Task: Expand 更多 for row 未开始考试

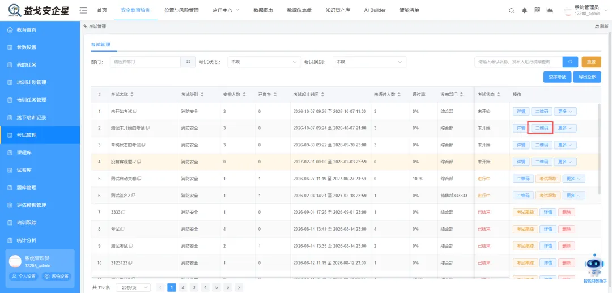Action: tap(565, 111)
